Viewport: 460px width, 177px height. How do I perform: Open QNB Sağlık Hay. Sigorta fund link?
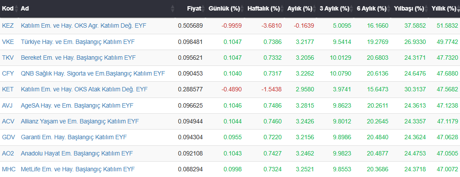[93, 73]
